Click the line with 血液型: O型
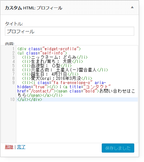The height and width of the screenshot is (162, 144). click(x=47, y=66)
